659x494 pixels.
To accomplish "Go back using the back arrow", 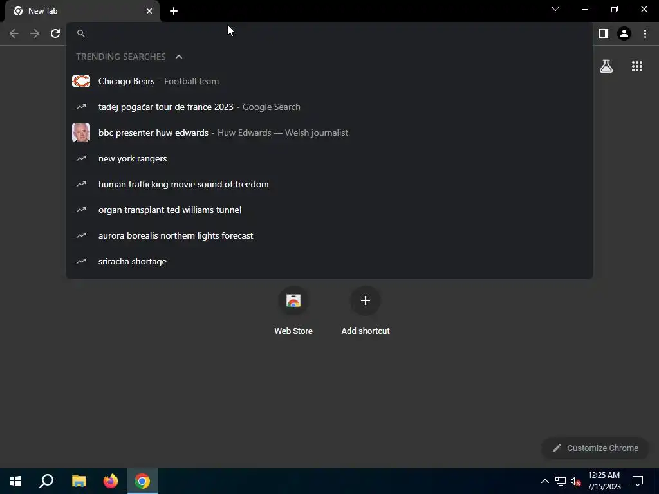I will click(14, 33).
